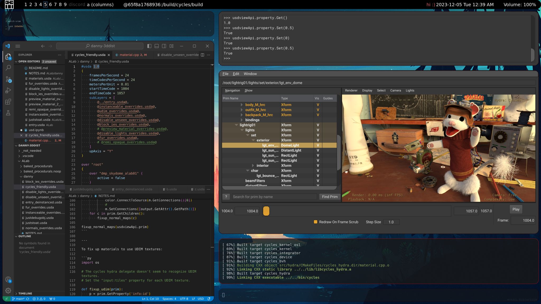The height and width of the screenshot is (304, 541).
Task: Toggle Redraw On Frame Scrub checkbox
Action: coord(315,222)
